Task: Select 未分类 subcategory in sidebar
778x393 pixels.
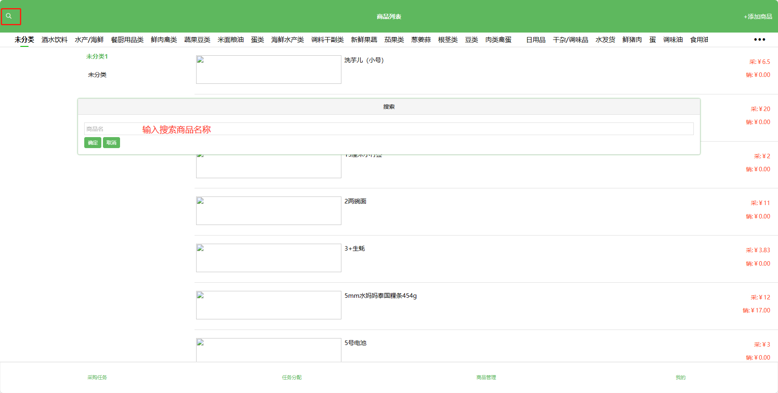Action: coord(97,75)
